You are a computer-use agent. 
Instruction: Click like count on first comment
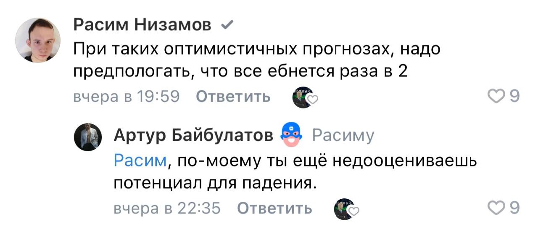click(x=514, y=97)
